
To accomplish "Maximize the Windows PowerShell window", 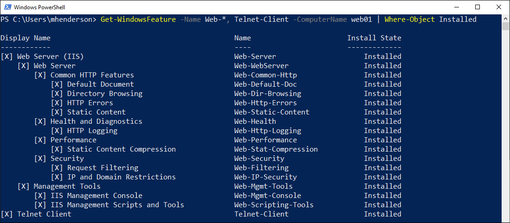I will [x=478, y=7].
